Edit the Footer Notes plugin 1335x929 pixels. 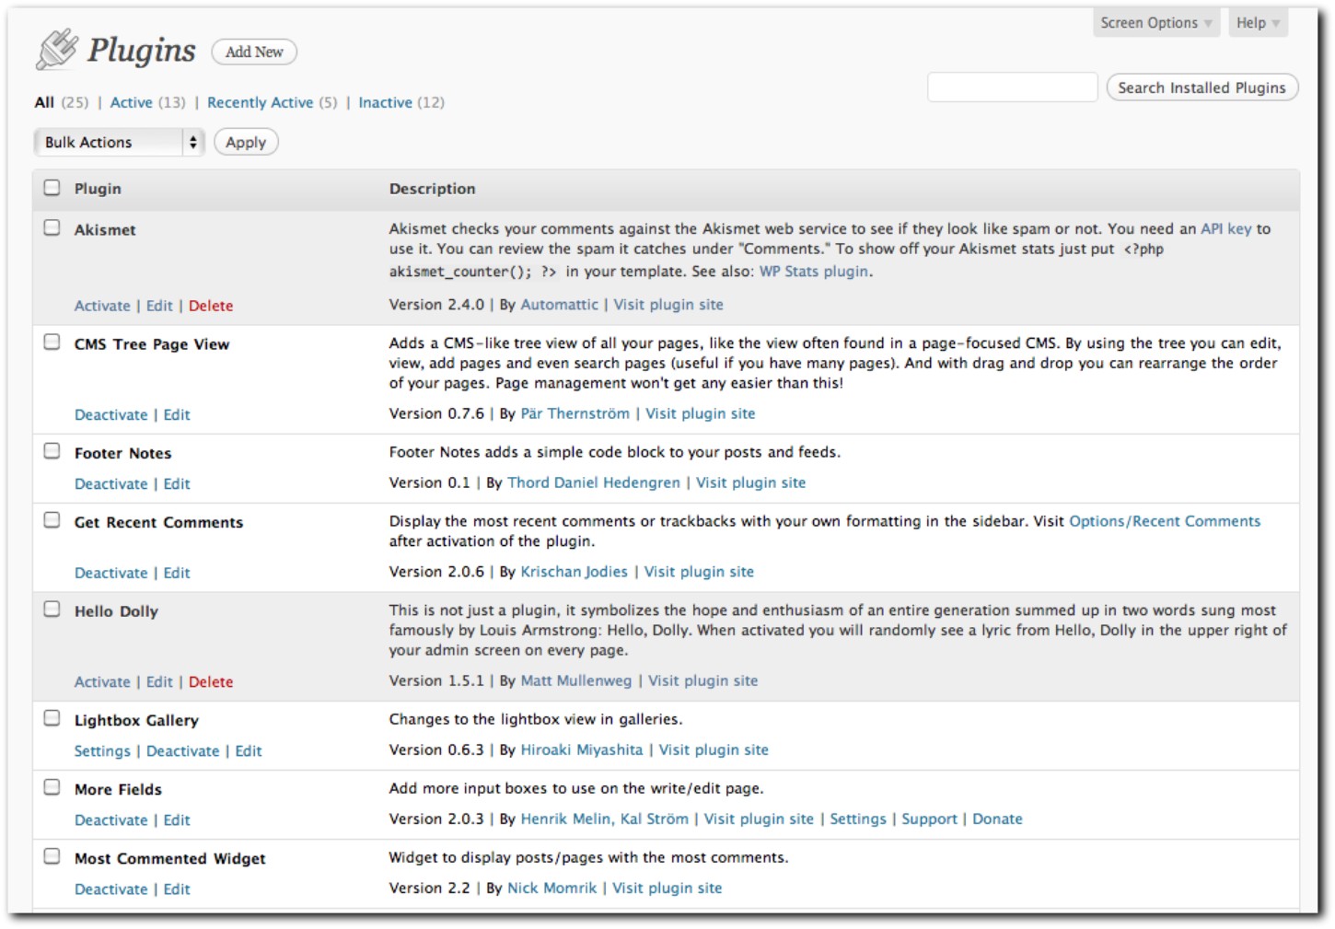pyautogui.click(x=177, y=484)
